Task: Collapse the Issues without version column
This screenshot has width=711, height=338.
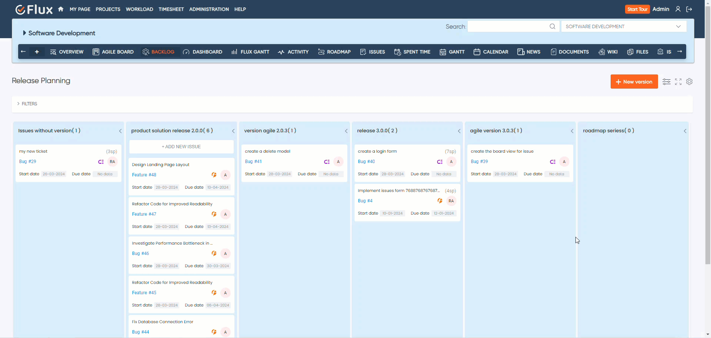Action: tap(120, 131)
